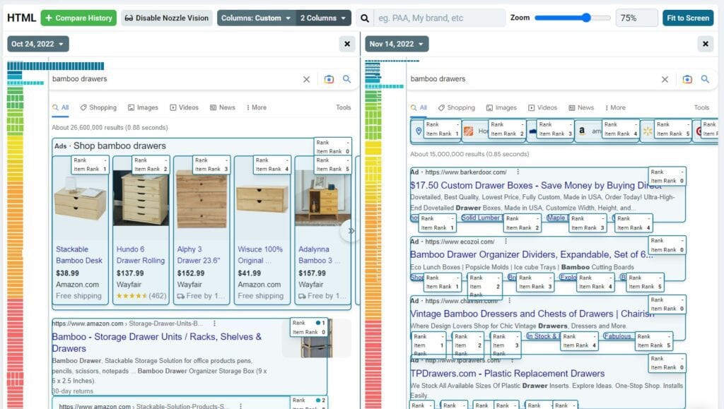The image size is (724, 409).
Task: Click the Fit to Screen button
Action: coord(687,18)
